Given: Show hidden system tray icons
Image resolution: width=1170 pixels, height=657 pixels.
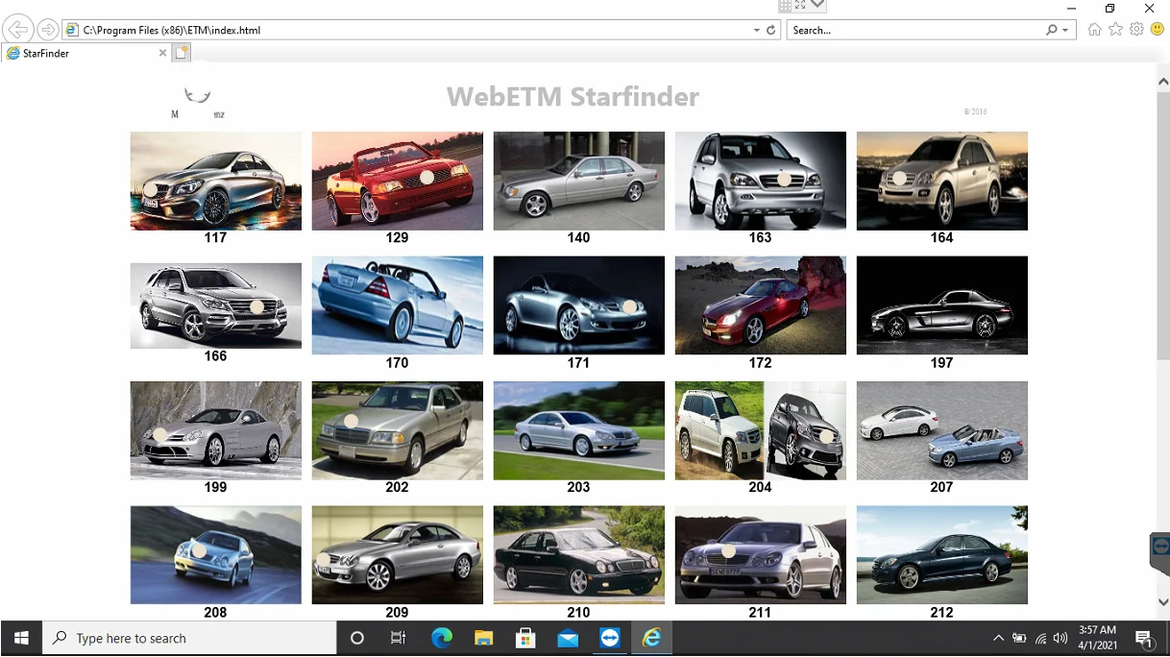Looking at the screenshot, I should pos(998,638).
